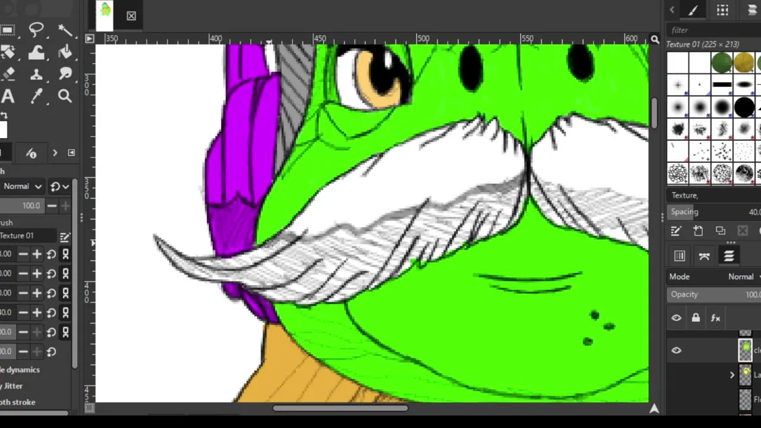This screenshot has width=761, height=428.
Task: Reset the 40.0 spacing row value
Action: [x=52, y=313]
